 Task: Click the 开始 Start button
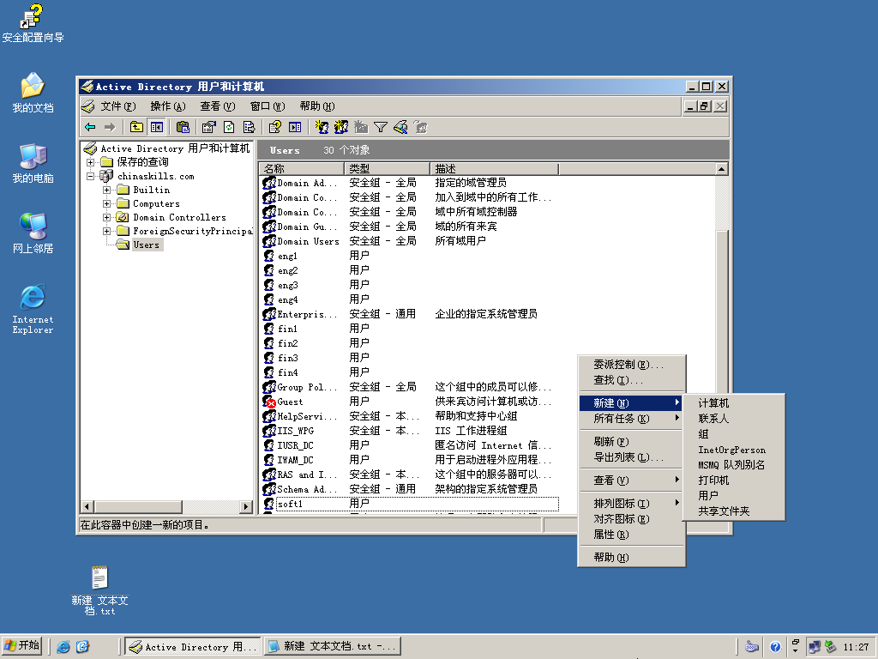22,646
